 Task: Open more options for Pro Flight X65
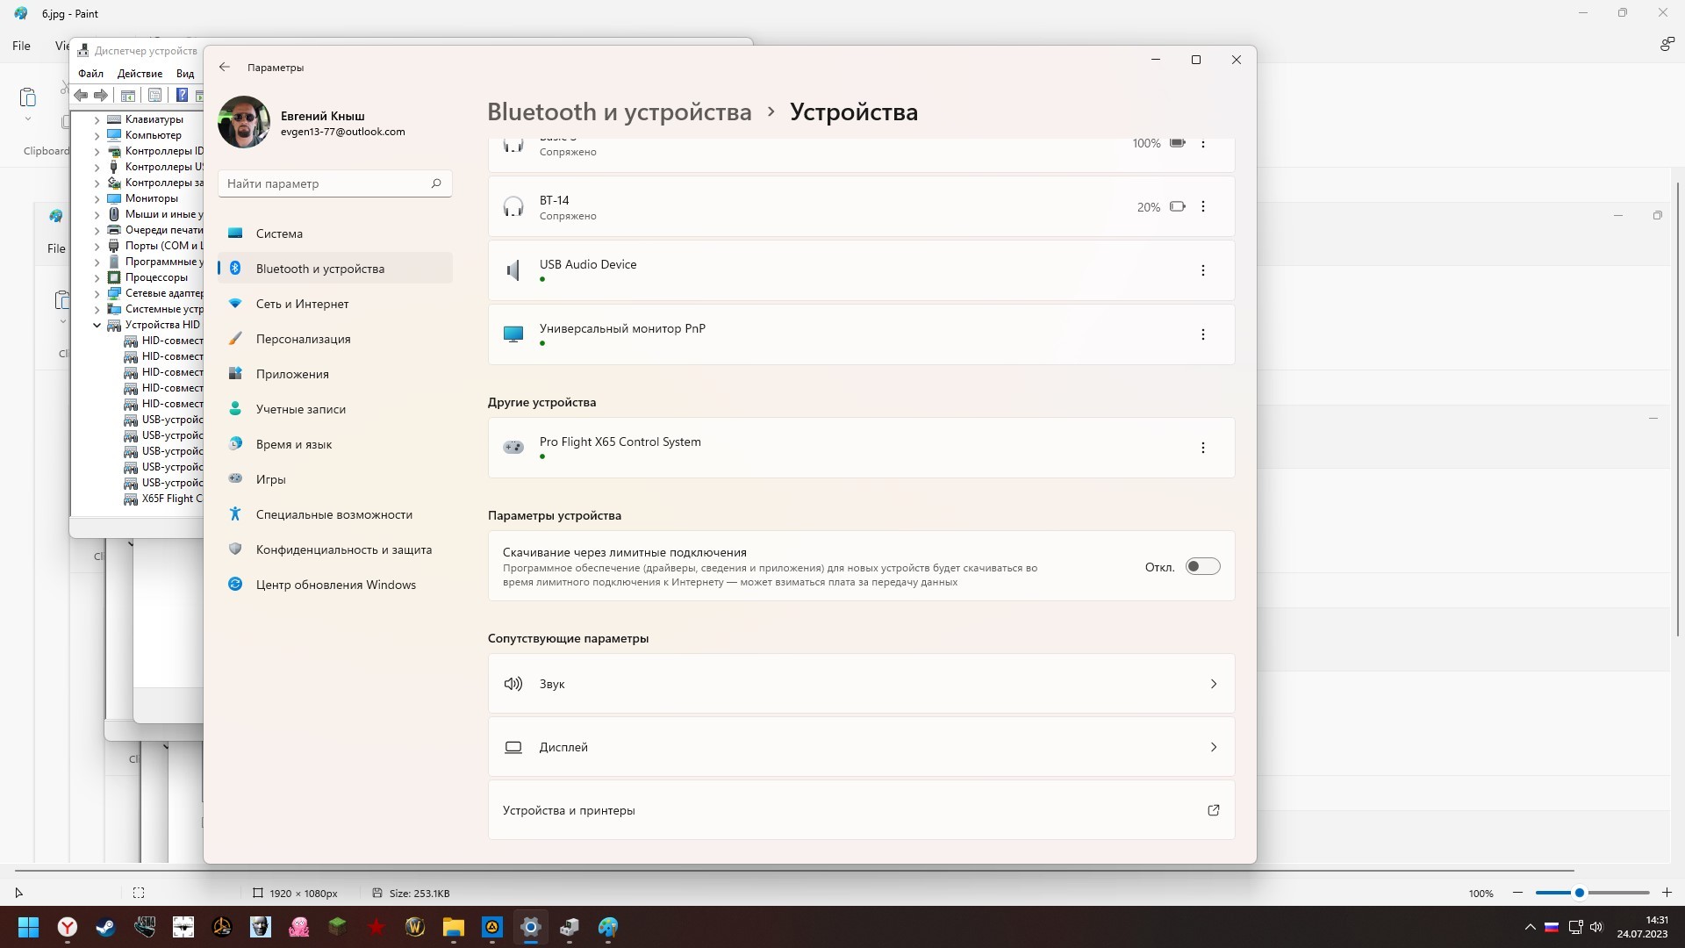[x=1202, y=448]
